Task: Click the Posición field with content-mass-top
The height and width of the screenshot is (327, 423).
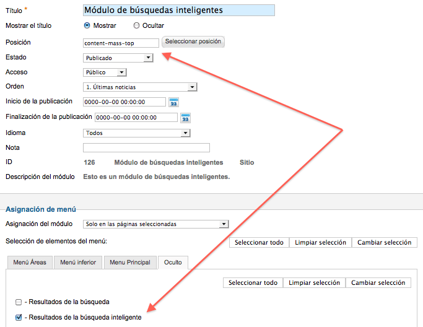Action: point(121,43)
